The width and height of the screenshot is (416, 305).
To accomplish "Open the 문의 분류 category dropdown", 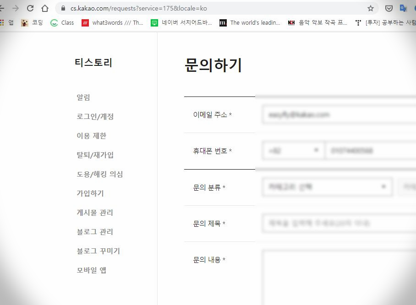I will point(327,187).
